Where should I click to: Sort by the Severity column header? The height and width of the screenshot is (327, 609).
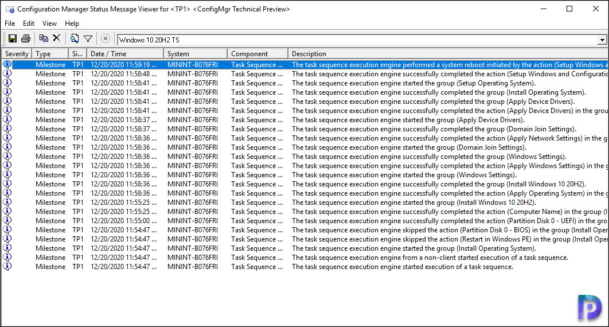click(x=17, y=53)
